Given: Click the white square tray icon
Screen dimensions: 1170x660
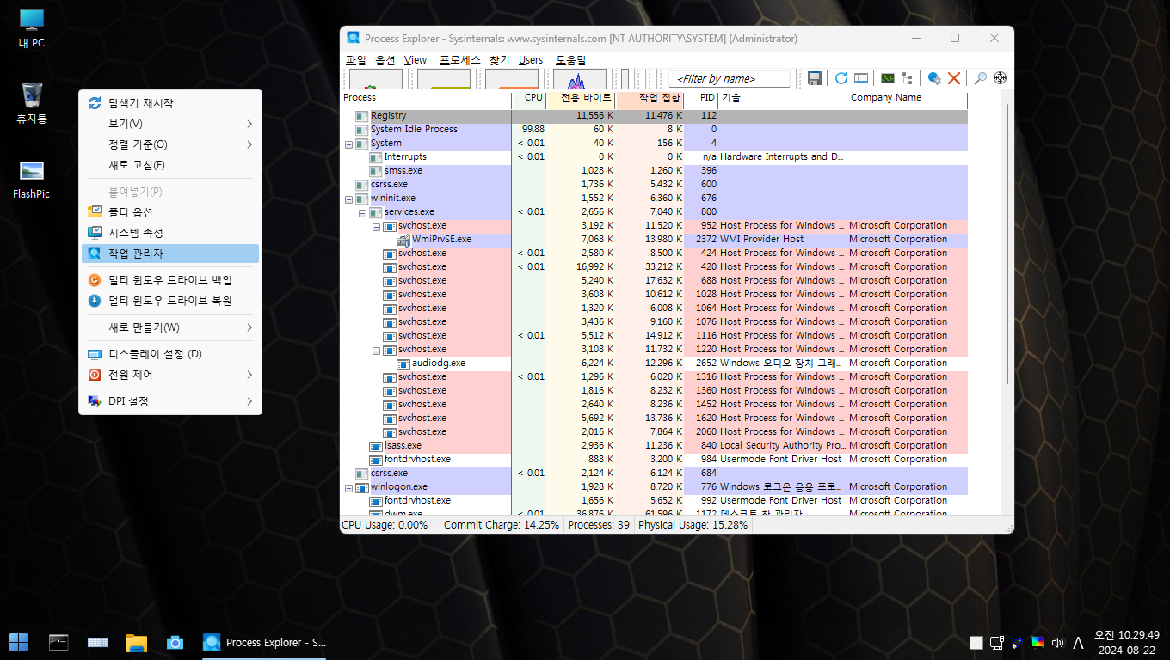Looking at the screenshot, I should point(976,642).
